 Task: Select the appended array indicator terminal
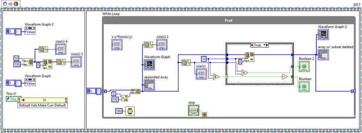click(x=149, y=85)
